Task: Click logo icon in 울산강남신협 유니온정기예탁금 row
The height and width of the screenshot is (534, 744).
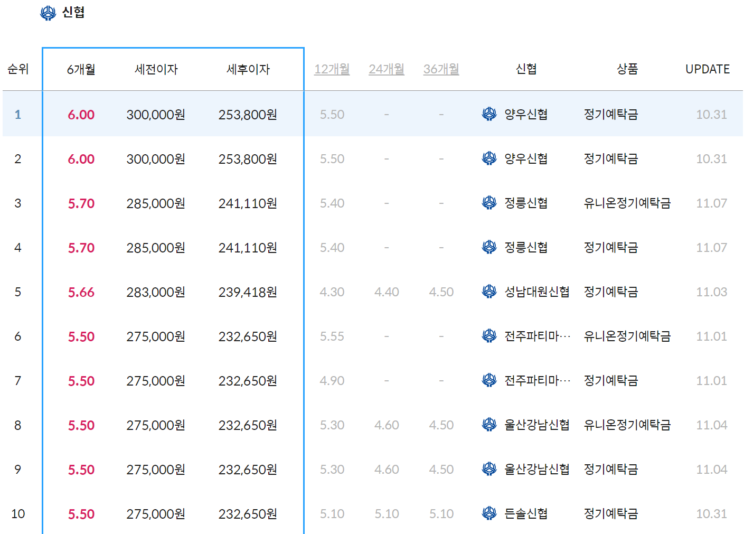Action: tap(489, 425)
